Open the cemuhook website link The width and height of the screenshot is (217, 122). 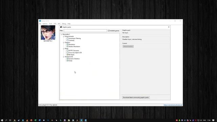(x=173, y=105)
